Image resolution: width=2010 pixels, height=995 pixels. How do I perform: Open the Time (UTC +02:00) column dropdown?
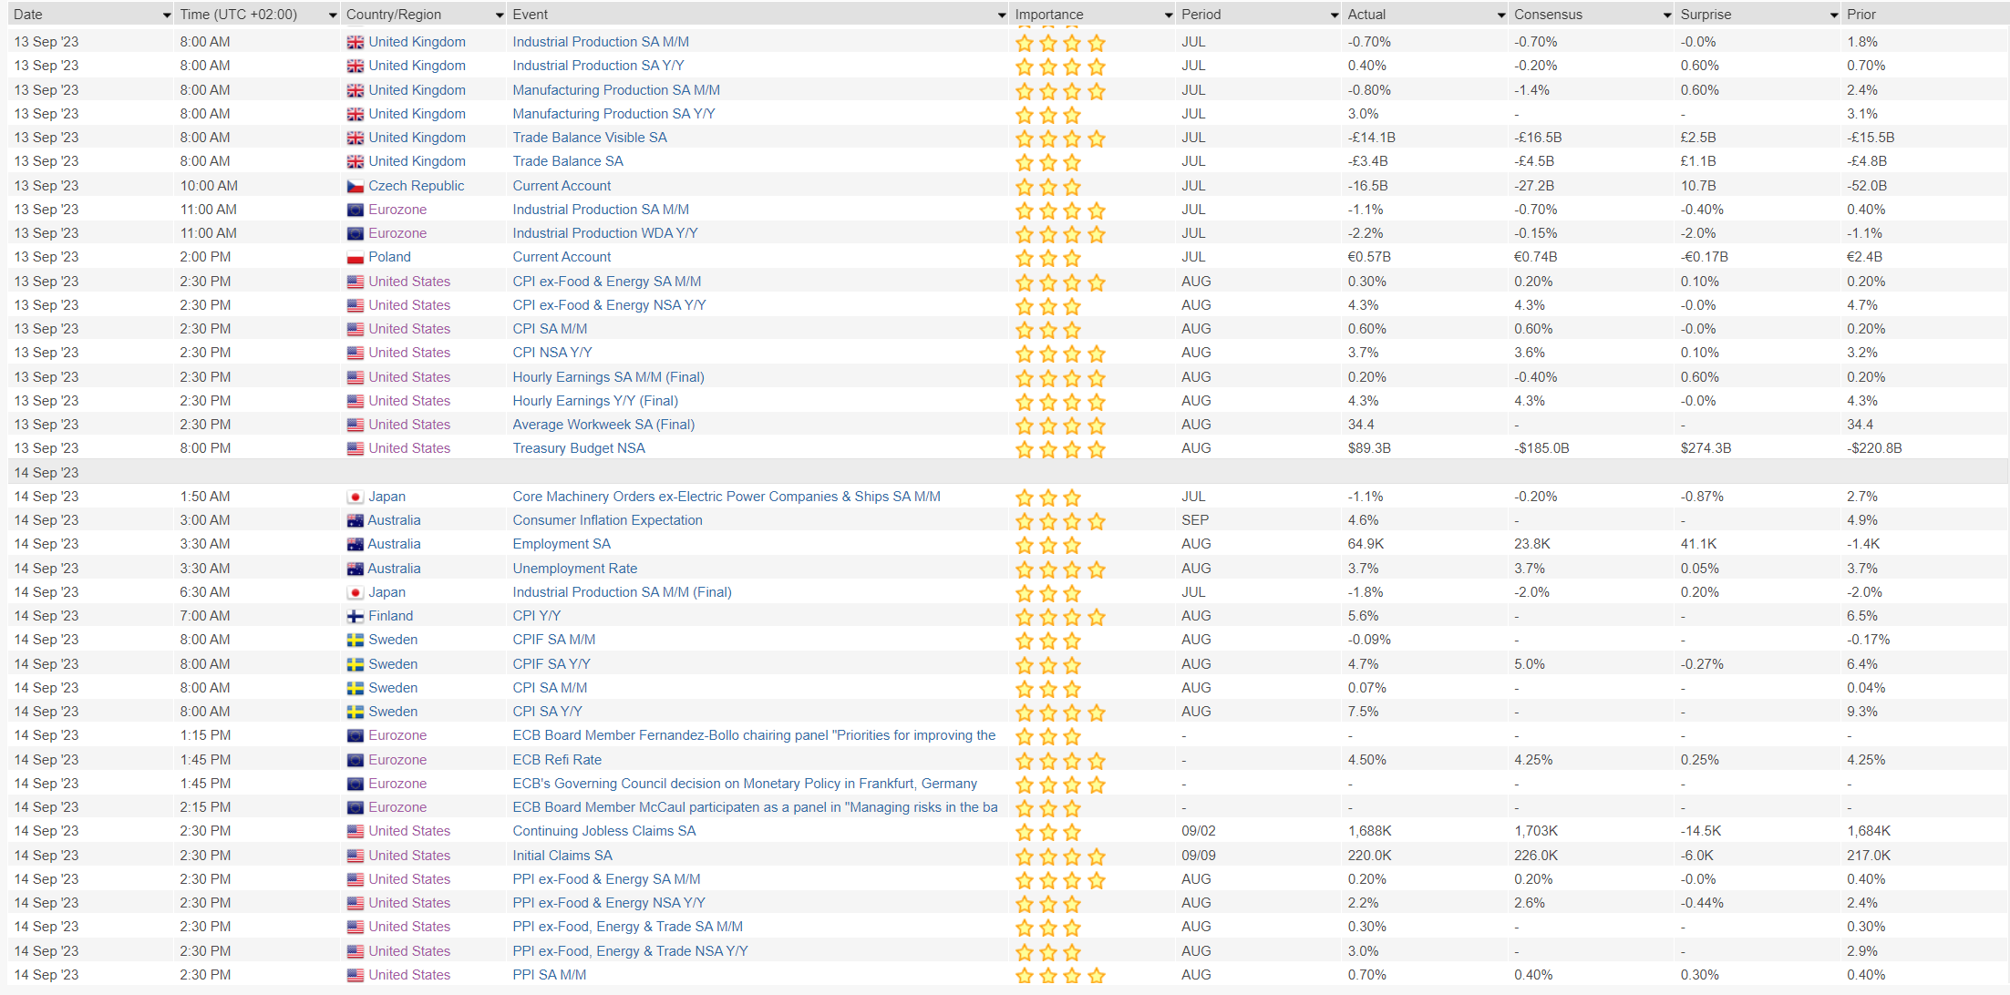coord(332,15)
